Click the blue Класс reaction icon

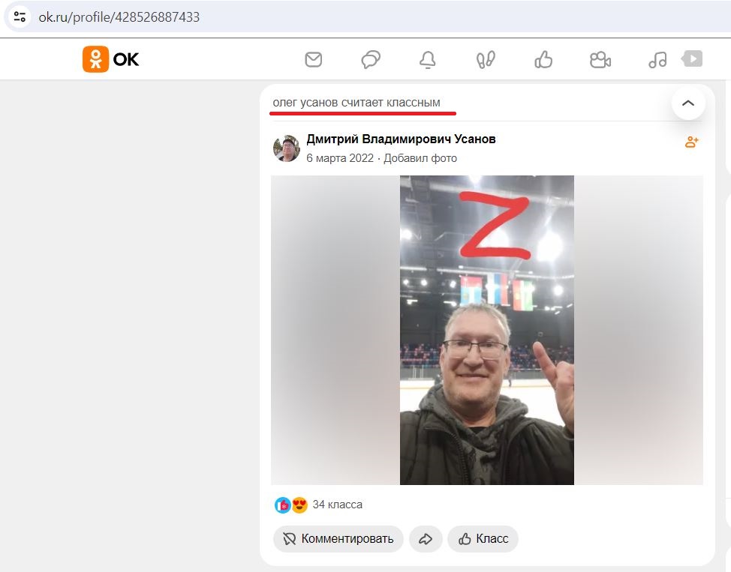coord(282,505)
